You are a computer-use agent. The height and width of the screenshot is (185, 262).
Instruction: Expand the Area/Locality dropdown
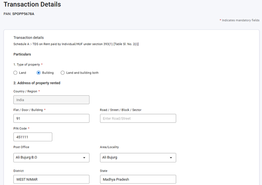click(x=138, y=158)
